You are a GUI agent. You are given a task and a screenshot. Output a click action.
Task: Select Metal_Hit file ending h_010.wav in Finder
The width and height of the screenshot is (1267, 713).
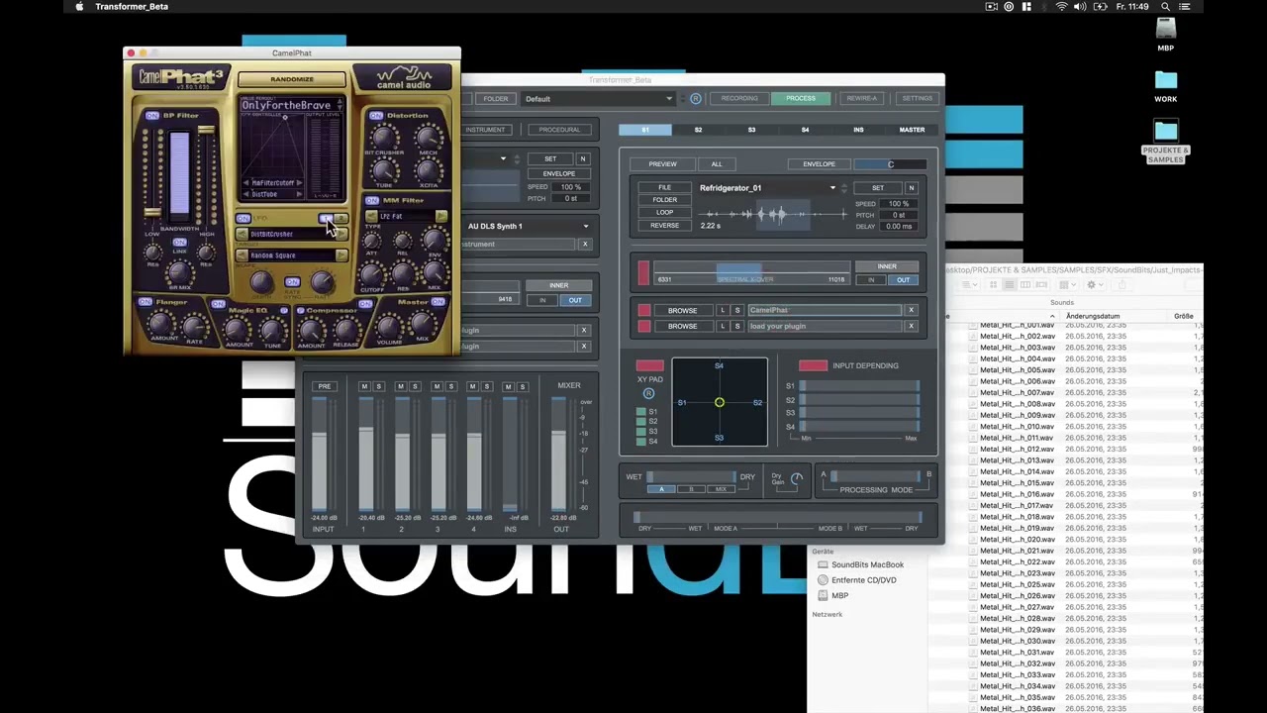click(1018, 427)
